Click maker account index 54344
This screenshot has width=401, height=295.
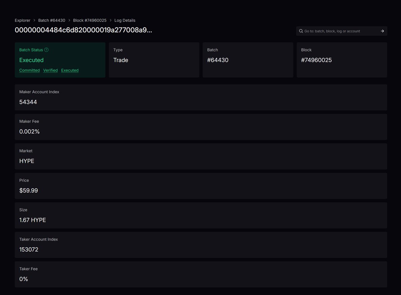point(28,102)
